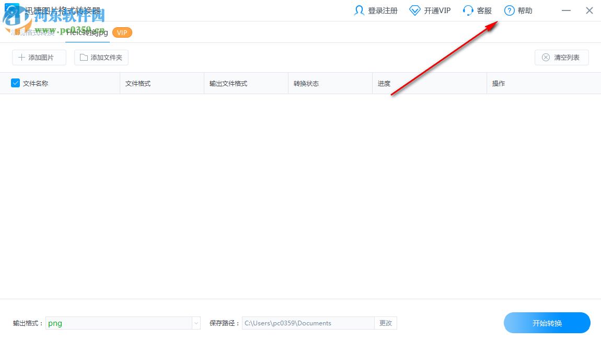601x340 pixels.
Task: Click the app logo in the title bar
Action: coord(11,10)
